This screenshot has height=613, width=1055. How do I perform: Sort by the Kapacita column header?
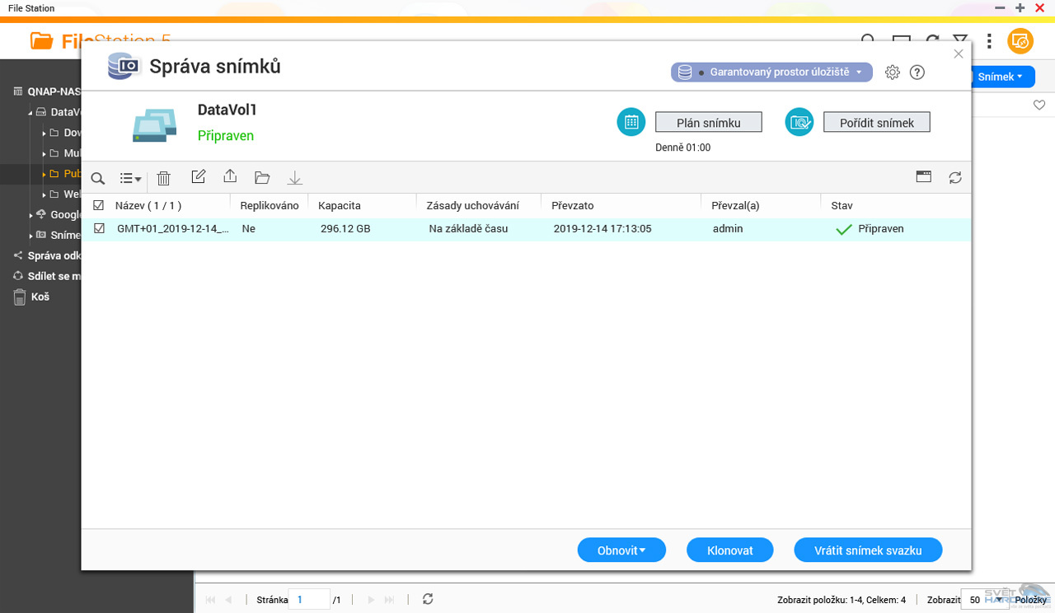click(340, 205)
